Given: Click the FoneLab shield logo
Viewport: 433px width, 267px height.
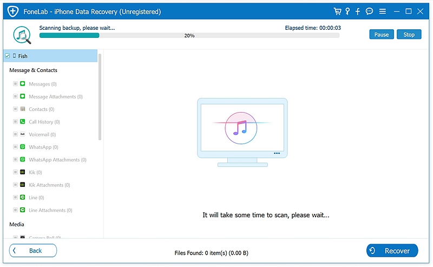Looking at the screenshot, I should coord(12,11).
